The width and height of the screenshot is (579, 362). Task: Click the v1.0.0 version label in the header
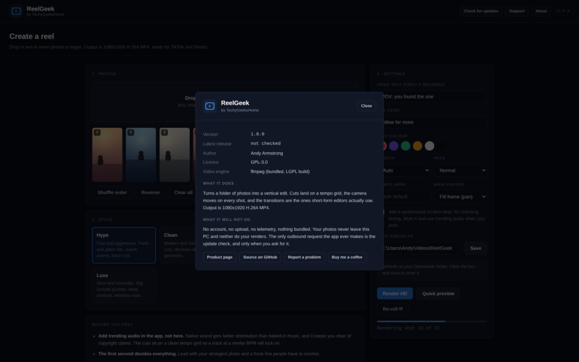[x=563, y=11]
